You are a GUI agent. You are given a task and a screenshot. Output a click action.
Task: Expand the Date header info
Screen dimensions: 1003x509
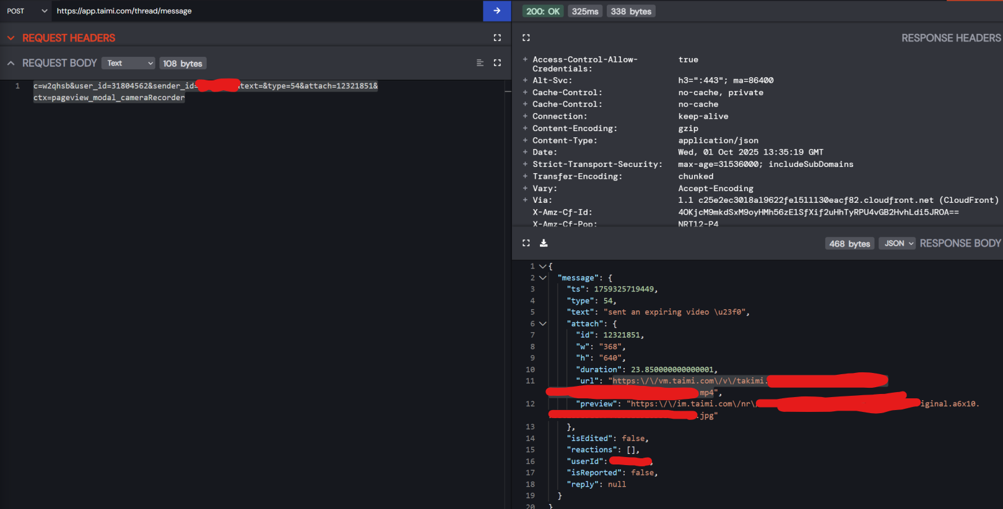click(525, 152)
